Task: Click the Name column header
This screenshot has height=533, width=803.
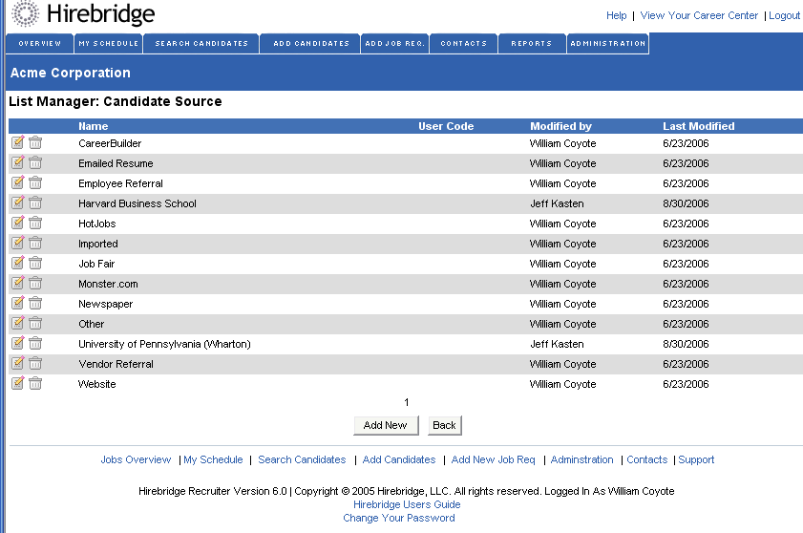Action: coord(94,126)
